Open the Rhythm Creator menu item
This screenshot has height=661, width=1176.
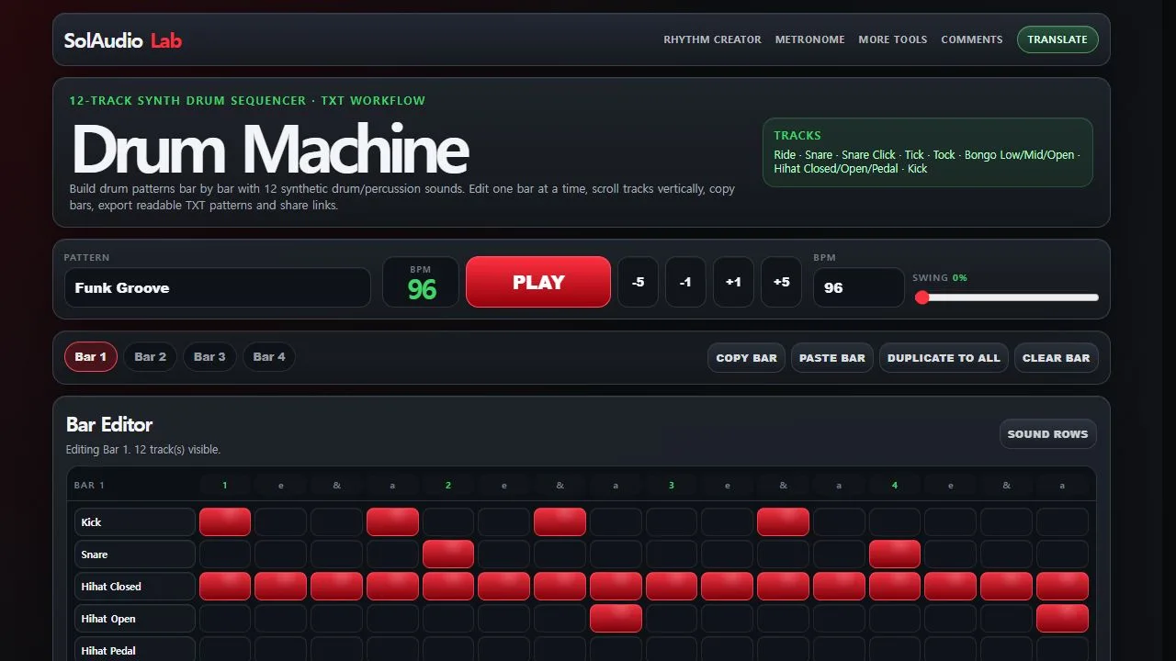point(713,39)
